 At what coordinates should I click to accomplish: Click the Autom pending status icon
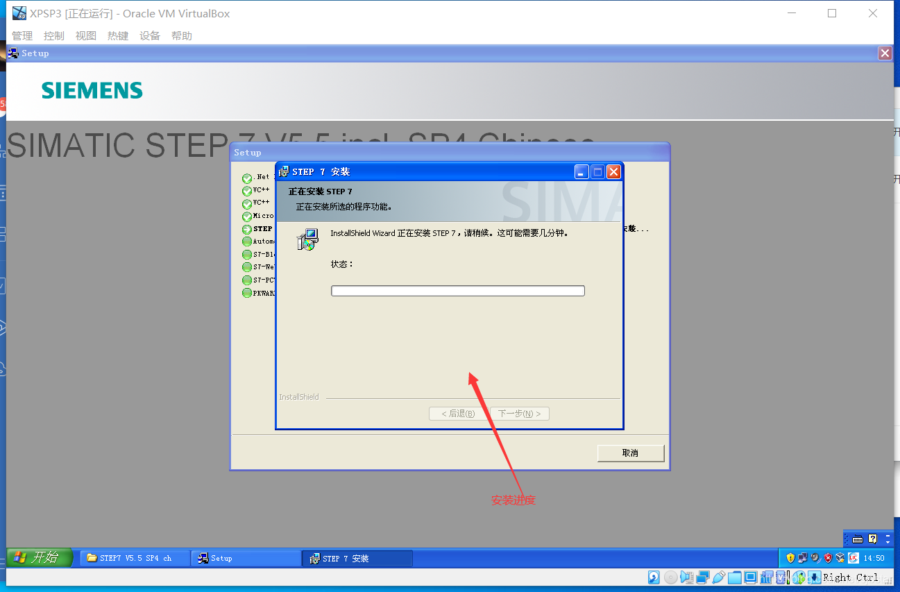pyautogui.click(x=247, y=242)
